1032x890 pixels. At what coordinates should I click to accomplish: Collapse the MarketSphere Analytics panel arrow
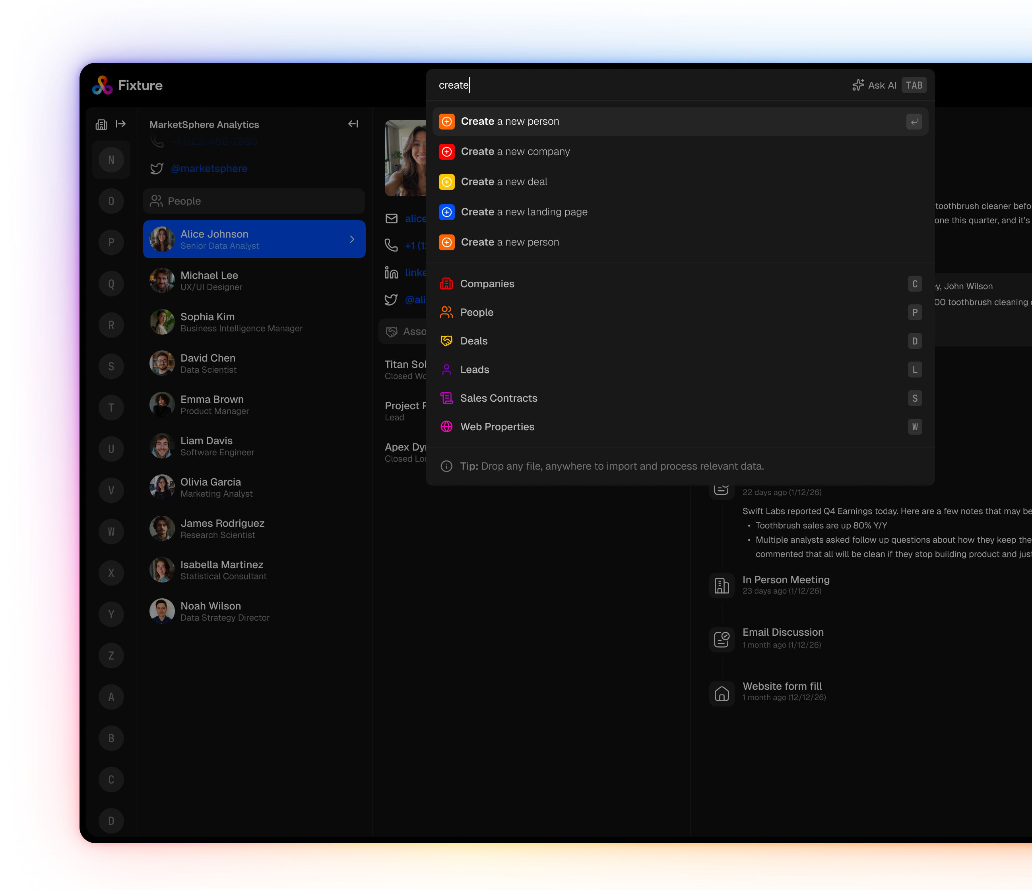pyautogui.click(x=353, y=124)
